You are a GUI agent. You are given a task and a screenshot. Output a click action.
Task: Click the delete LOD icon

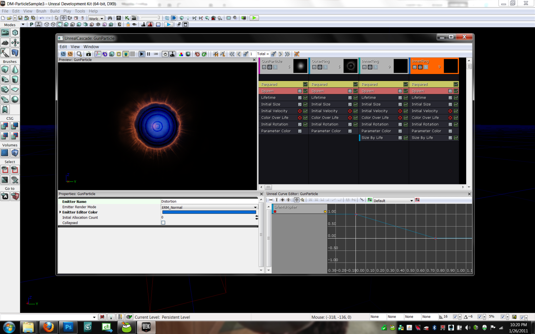pyautogui.click(x=297, y=54)
